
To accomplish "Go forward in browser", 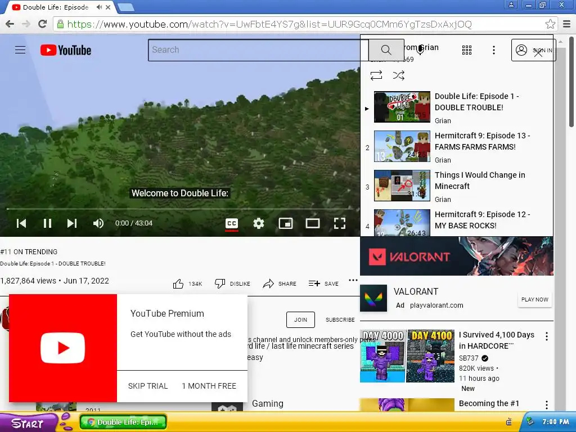I will click(x=26, y=24).
